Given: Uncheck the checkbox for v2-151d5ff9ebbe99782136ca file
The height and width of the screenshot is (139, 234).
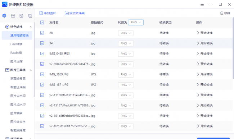Looking at the screenshot, I should click(42, 116).
